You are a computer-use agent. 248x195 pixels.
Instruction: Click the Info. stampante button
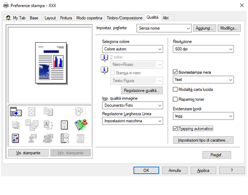point(70,153)
